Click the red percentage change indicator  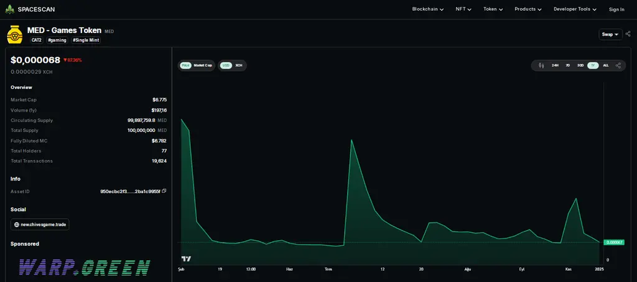coord(72,60)
